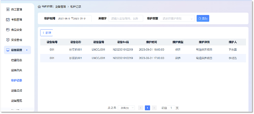This screenshot has height=114, width=254.
Task: Select the 2023-09-01 18:00:00 cell
Action: (x=151, y=50)
